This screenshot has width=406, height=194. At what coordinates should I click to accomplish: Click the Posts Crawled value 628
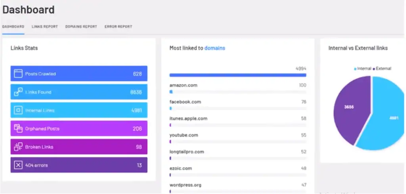tap(138, 74)
